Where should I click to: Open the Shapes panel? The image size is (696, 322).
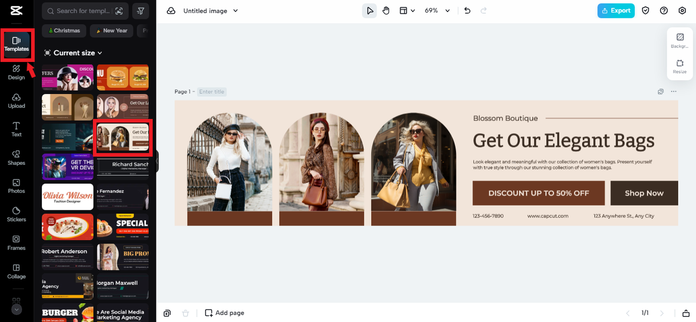coord(16,158)
